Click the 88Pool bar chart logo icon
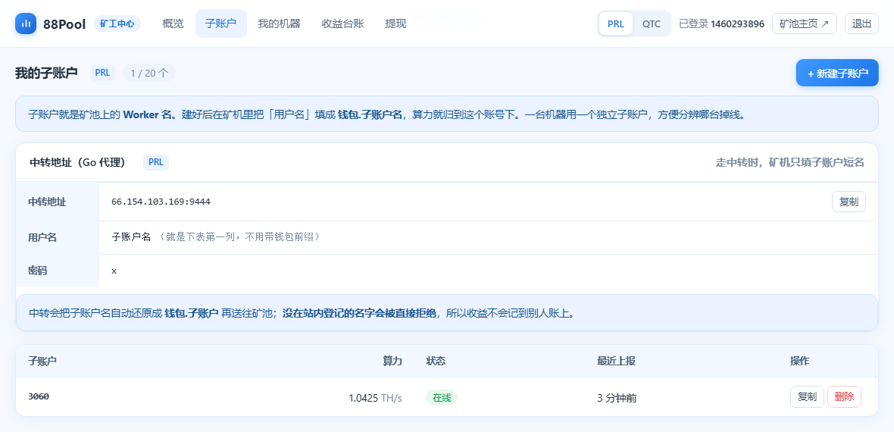 coord(26,24)
